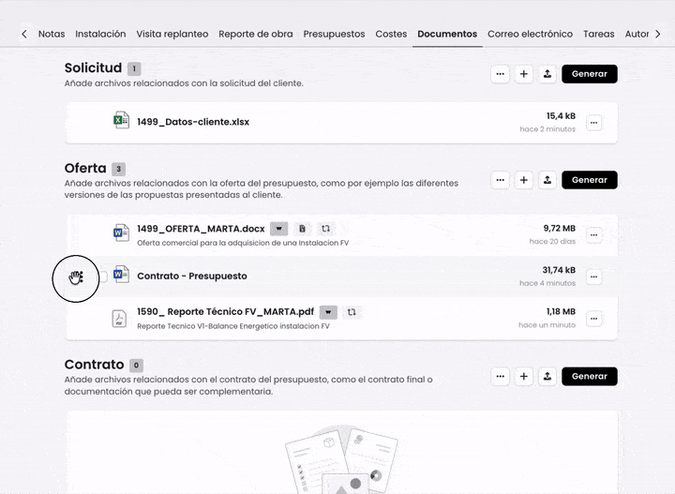Open options menu for 1499_Datos-cliente.xlsx
The width and height of the screenshot is (675, 494).
pos(594,123)
